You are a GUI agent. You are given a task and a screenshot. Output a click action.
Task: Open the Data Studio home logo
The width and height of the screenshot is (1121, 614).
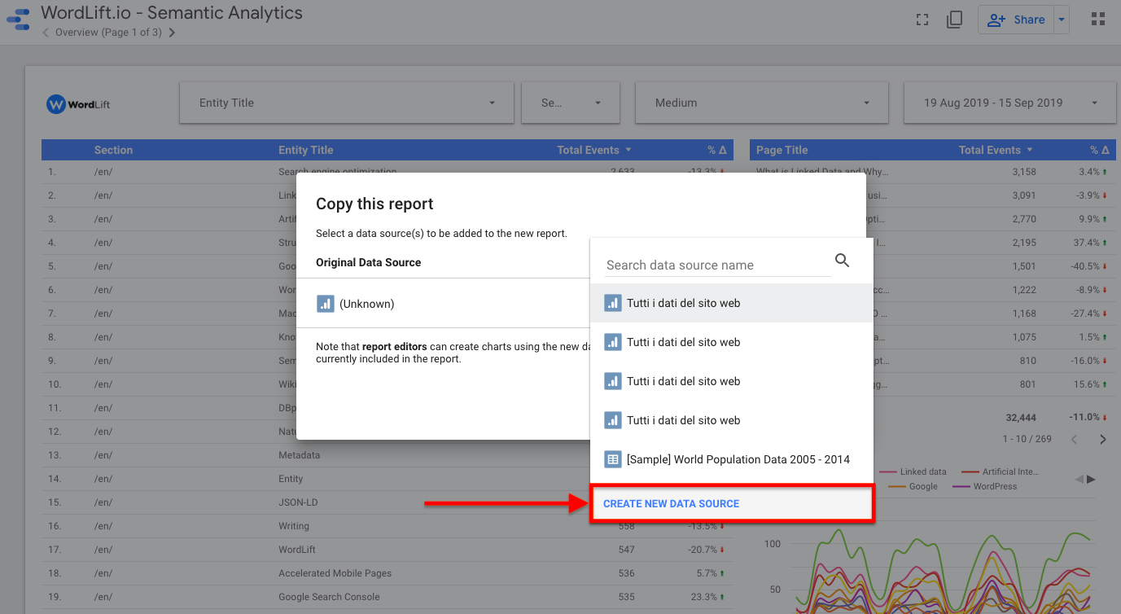(x=18, y=19)
